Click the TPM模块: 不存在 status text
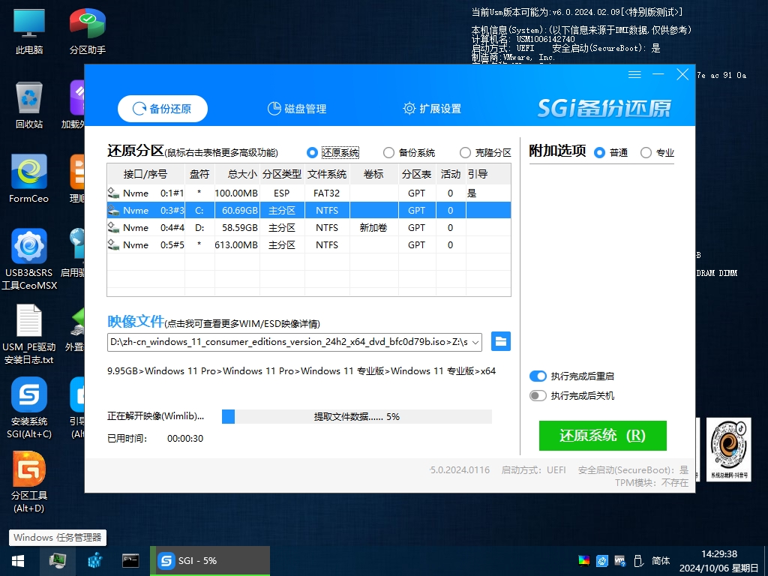 (x=652, y=482)
